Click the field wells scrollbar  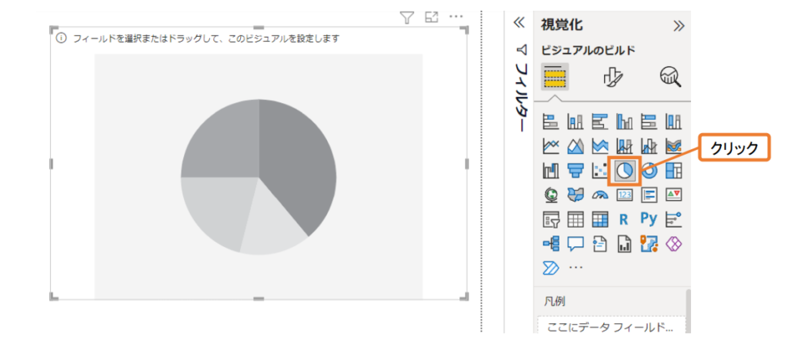688,310
